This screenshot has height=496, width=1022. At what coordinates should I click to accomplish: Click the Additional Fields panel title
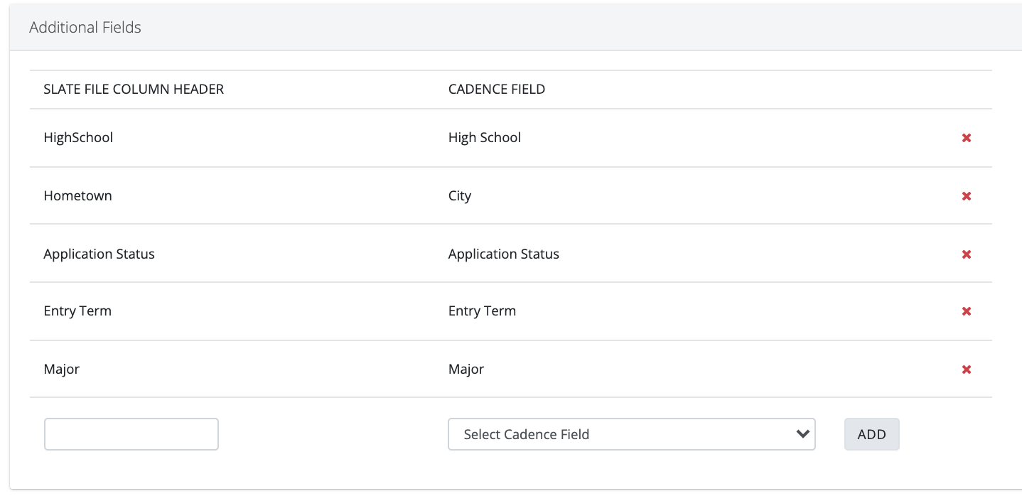[x=85, y=28]
